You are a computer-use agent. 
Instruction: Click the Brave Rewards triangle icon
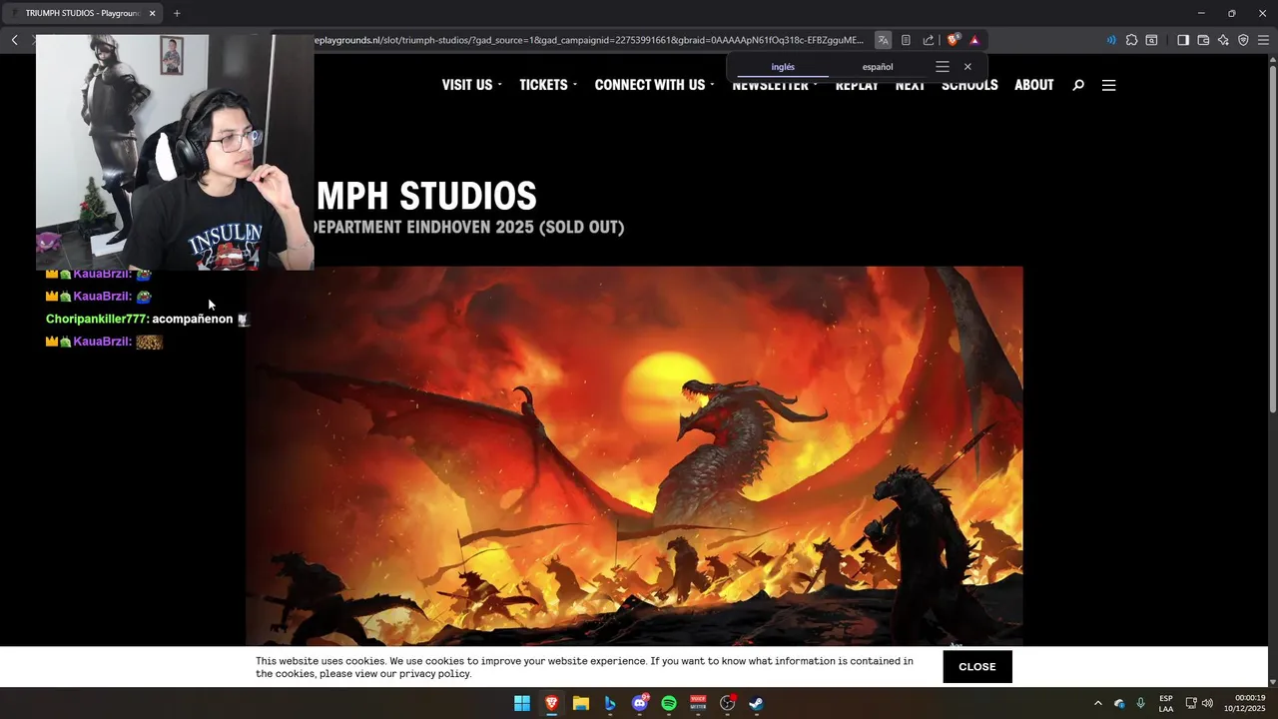tap(974, 40)
